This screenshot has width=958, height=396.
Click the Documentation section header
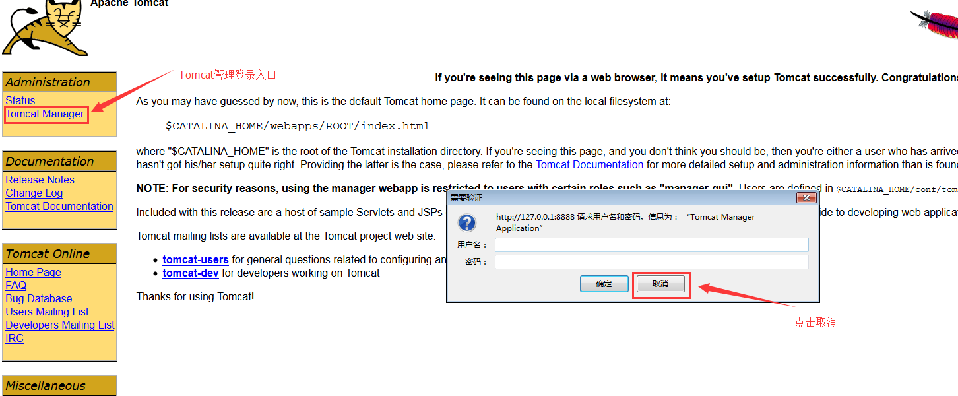pos(60,162)
